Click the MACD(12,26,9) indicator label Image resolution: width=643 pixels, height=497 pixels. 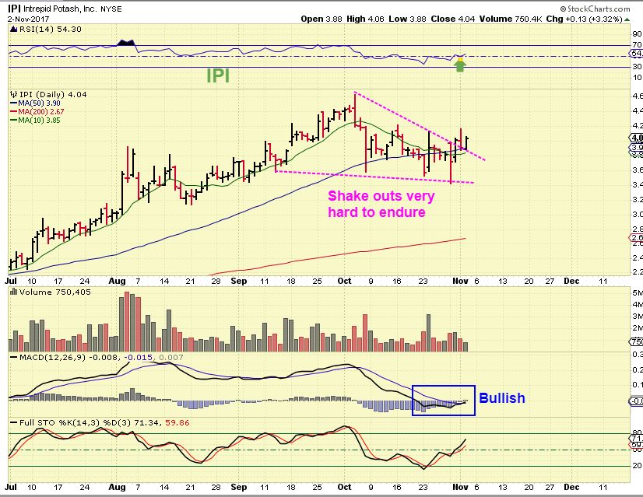coord(52,358)
